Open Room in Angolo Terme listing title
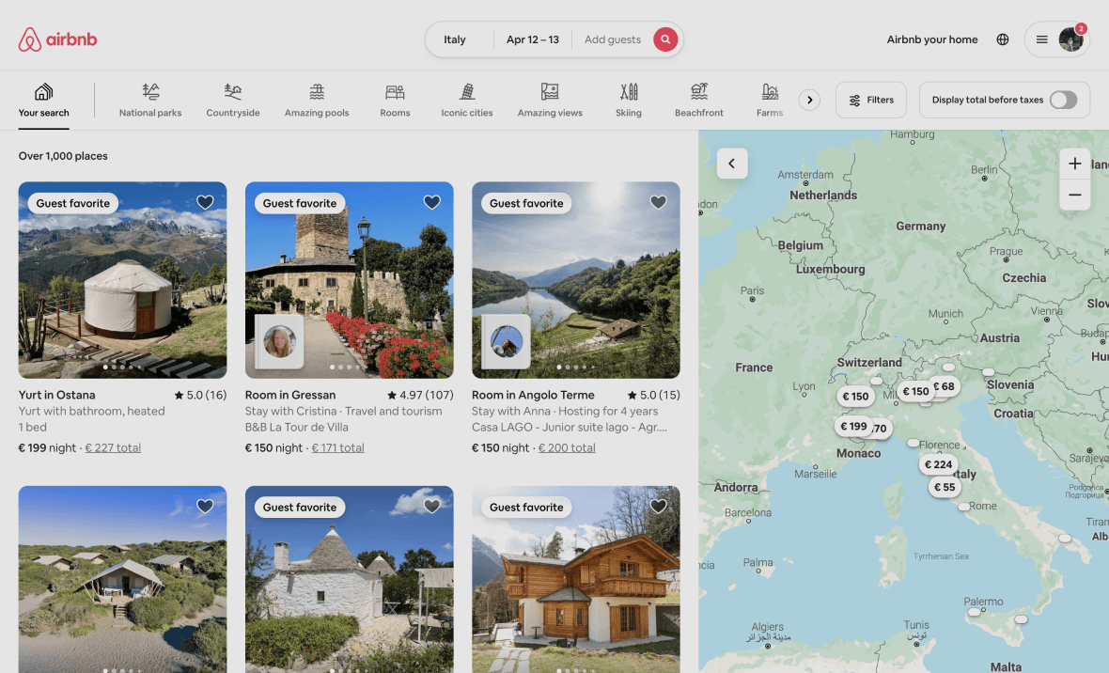Image resolution: width=1109 pixels, height=673 pixels. click(x=533, y=395)
